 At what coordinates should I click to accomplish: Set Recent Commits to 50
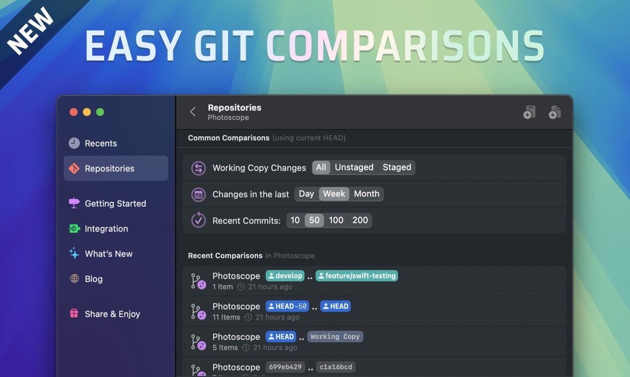coord(315,220)
